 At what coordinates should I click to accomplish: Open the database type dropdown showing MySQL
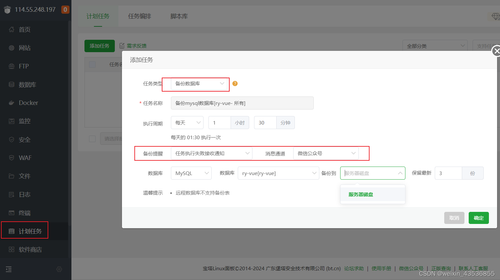coord(191,173)
